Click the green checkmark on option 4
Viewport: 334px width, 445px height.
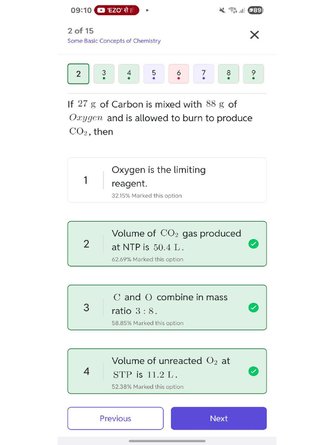coord(253,371)
